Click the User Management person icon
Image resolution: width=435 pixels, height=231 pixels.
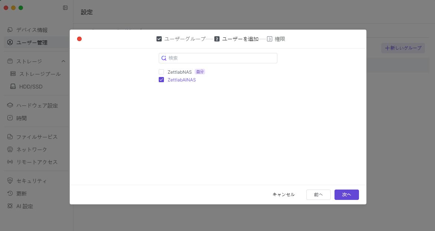[10, 43]
